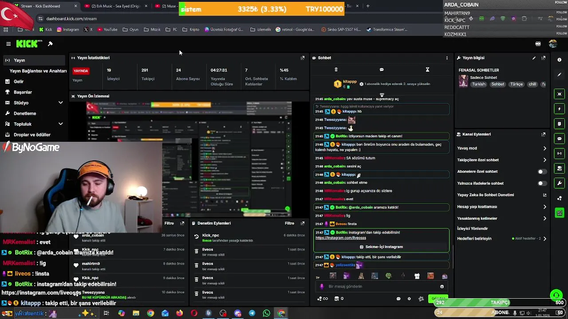Click the Bir mesaj gönderin input field
This screenshot has width=568, height=319.
(x=382, y=286)
